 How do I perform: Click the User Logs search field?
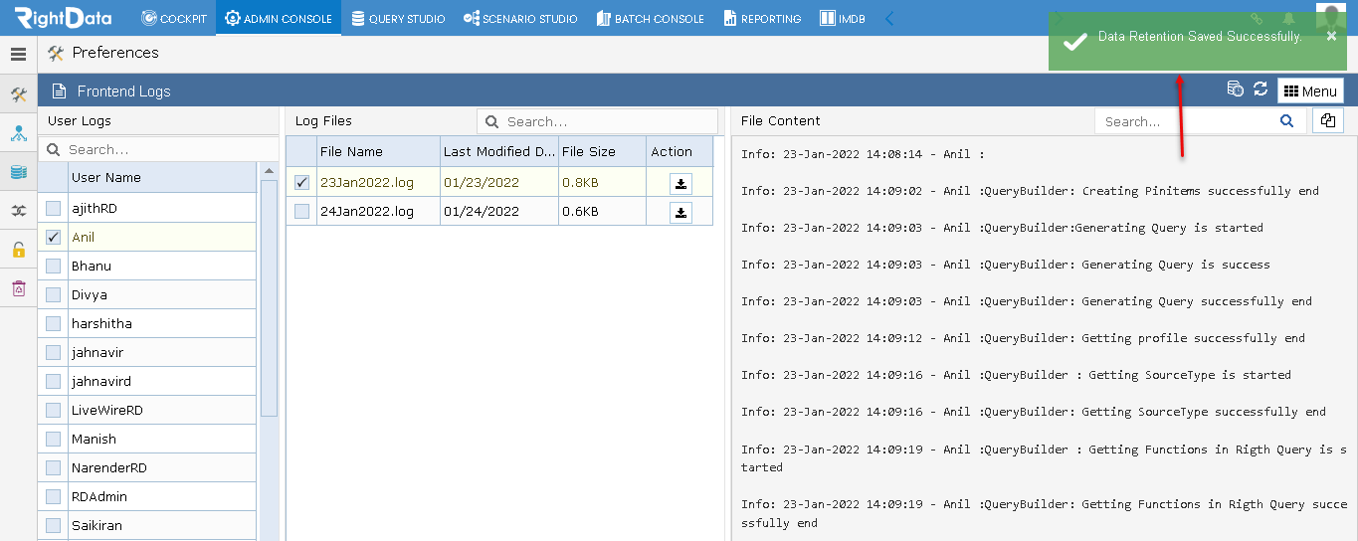pyautogui.click(x=159, y=149)
